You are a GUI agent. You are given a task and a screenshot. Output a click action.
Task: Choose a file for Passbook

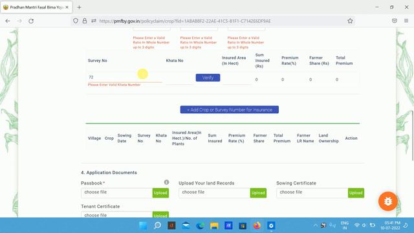click(116, 193)
